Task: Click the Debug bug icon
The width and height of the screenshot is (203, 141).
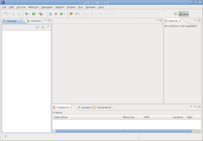Action: [x=27, y=14]
